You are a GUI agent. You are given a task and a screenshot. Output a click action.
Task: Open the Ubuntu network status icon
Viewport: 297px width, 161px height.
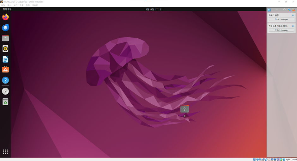[x=284, y=9]
